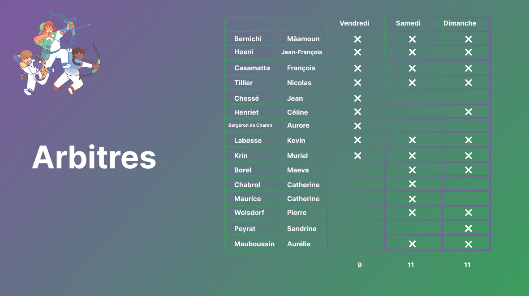The height and width of the screenshot is (296, 529).
Task: Click the blond archer in white outfit
Action: pos(30,71)
